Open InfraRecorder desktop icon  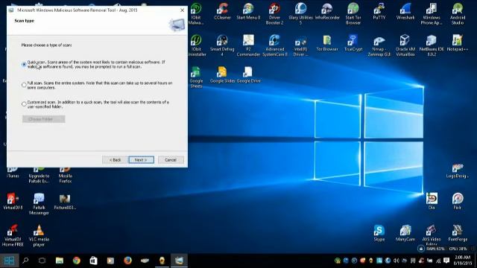pos(327,12)
